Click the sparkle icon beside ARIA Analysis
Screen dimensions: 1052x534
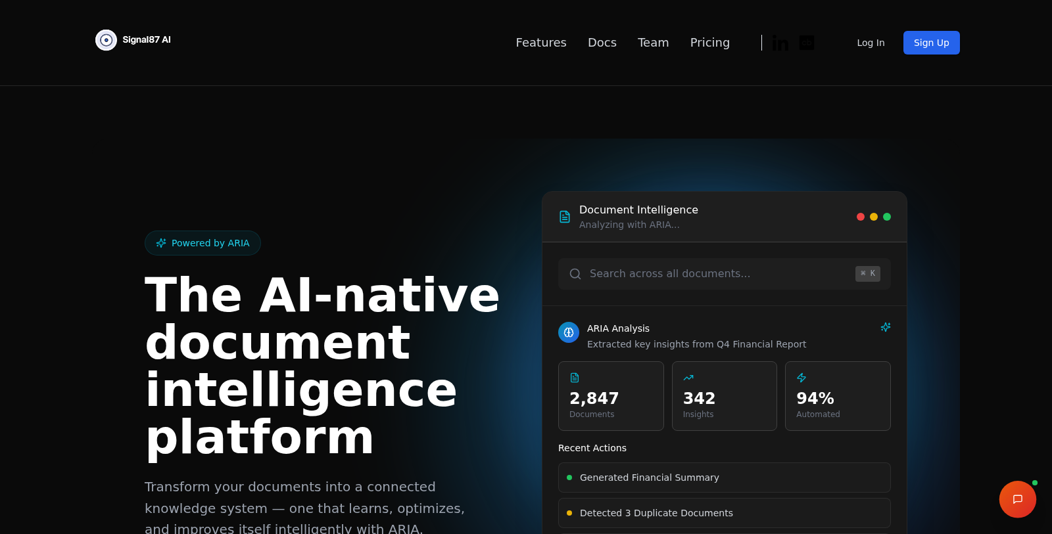885,327
